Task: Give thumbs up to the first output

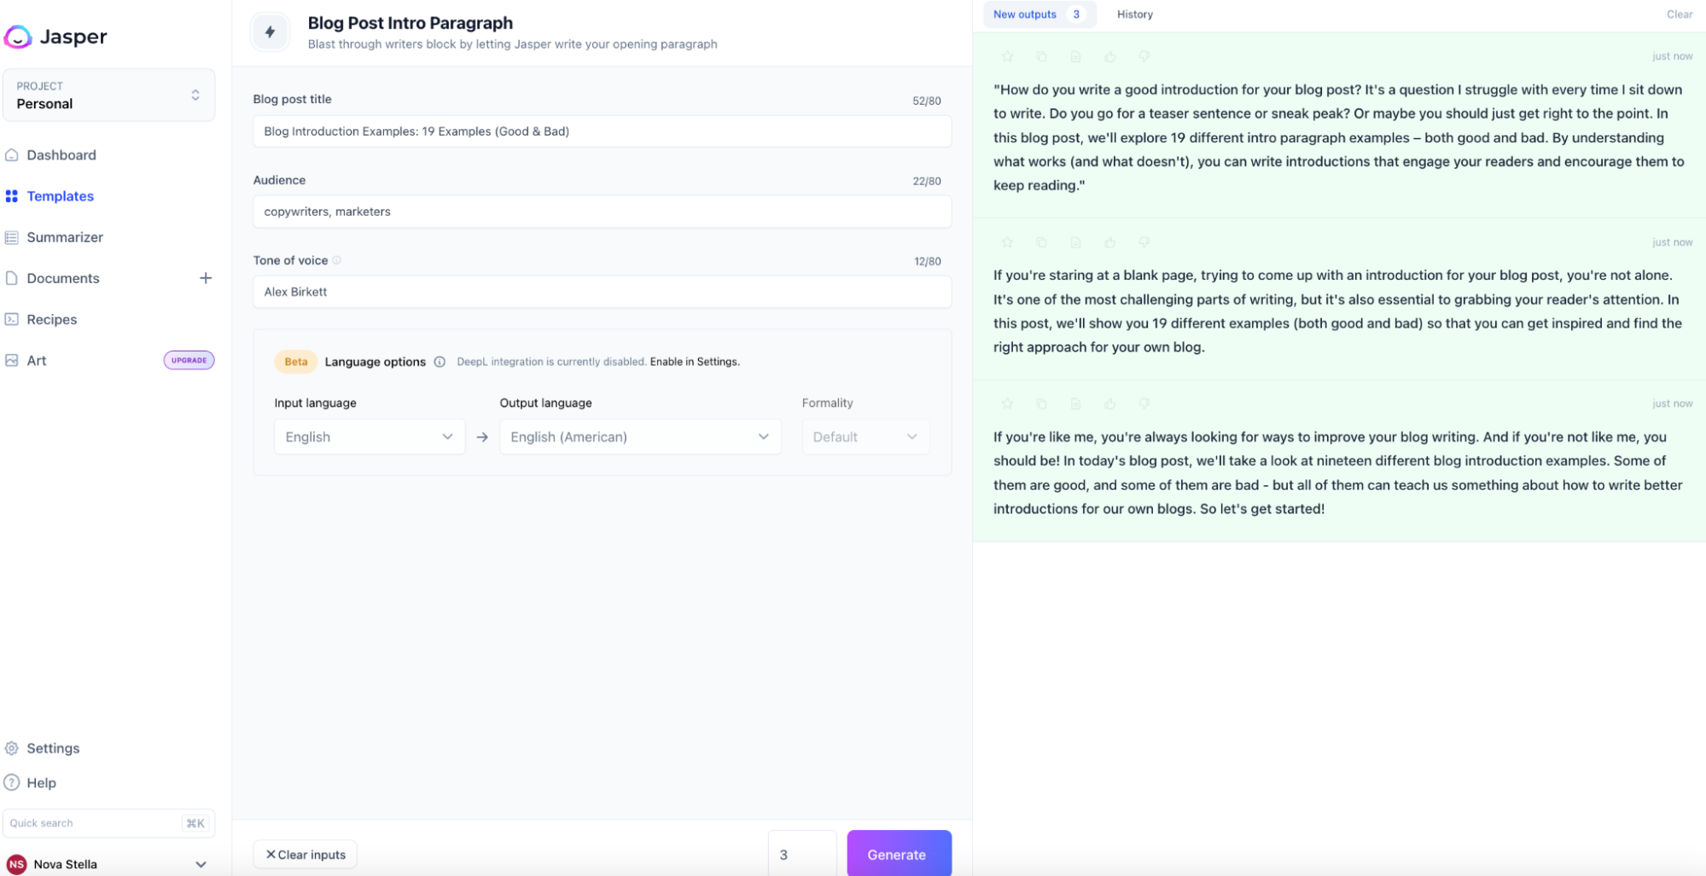Action: 1109,56
